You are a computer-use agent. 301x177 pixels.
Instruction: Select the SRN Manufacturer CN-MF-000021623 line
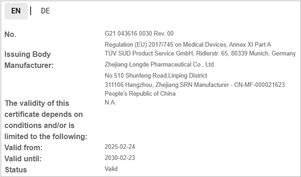click(195, 85)
